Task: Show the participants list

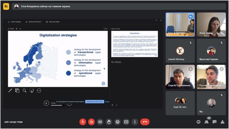Action: (207, 122)
